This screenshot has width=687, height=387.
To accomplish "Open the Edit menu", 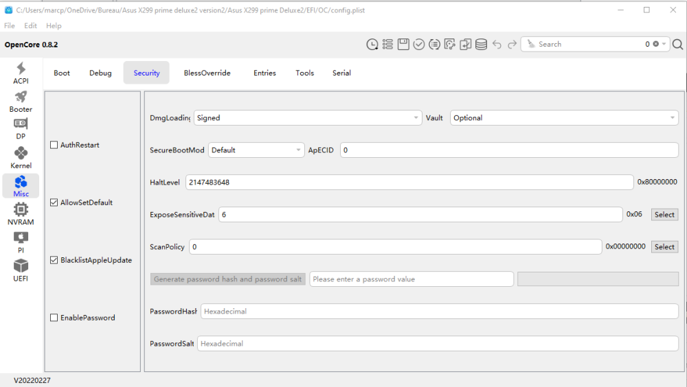I will (x=30, y=25).
